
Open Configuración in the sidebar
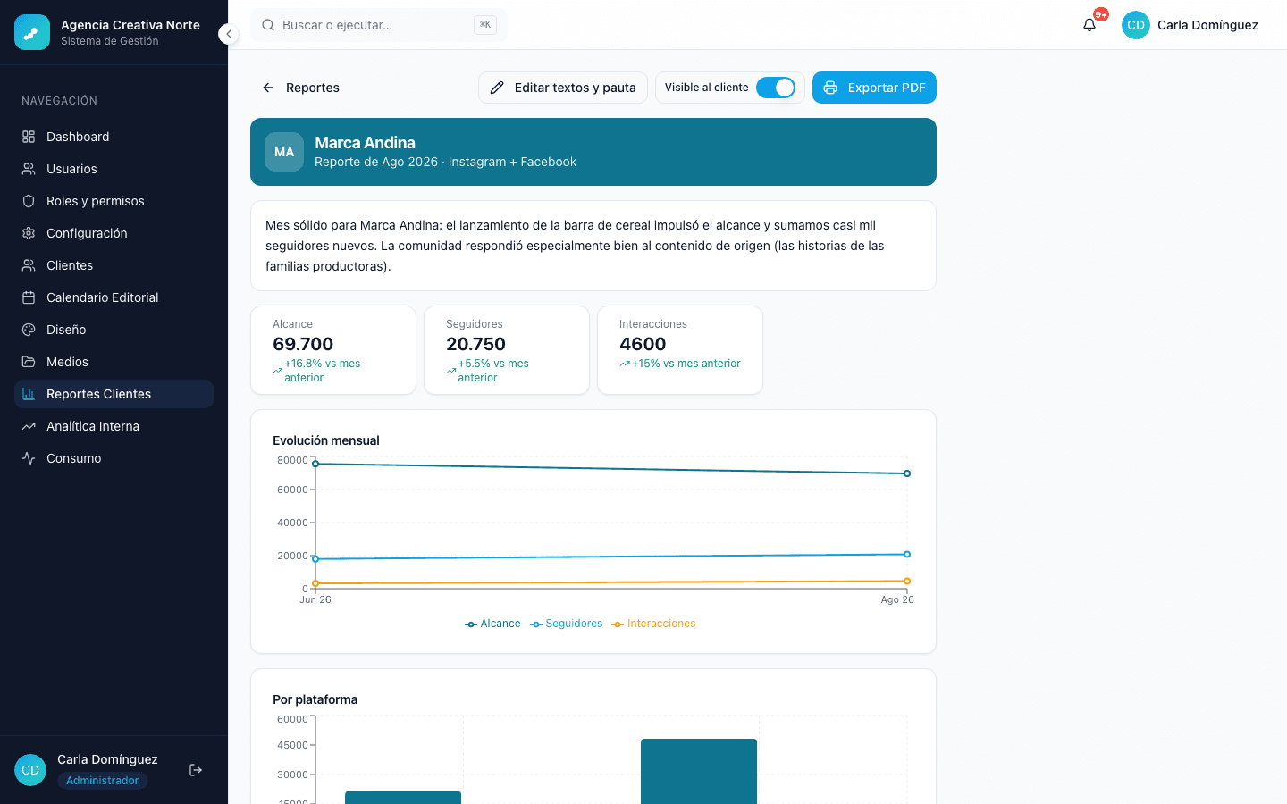point(114,233)
